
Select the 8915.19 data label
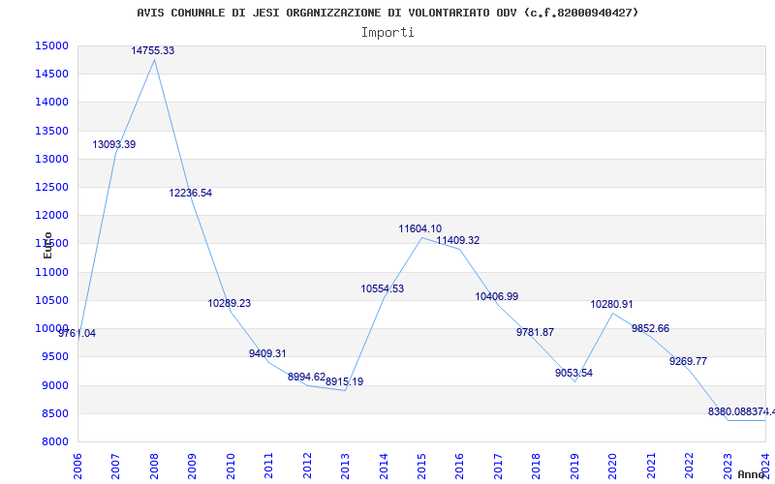click(x=345, y=381)
